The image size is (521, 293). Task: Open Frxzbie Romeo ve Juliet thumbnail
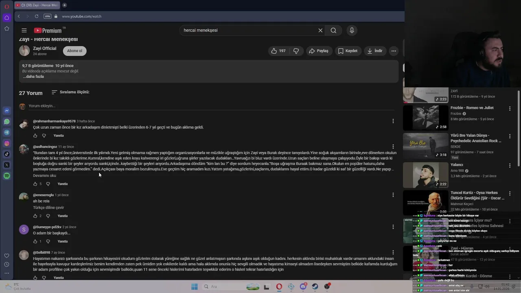tap(425, 118)
